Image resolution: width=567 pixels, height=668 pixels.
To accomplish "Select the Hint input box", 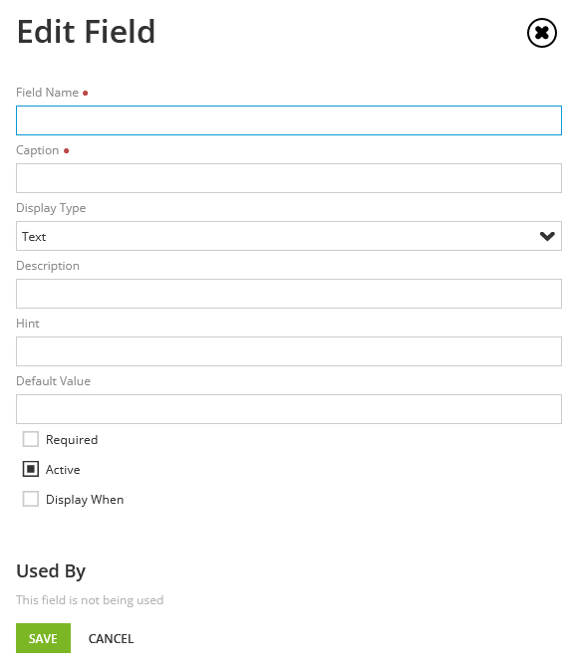I will [x=289, y=351].
